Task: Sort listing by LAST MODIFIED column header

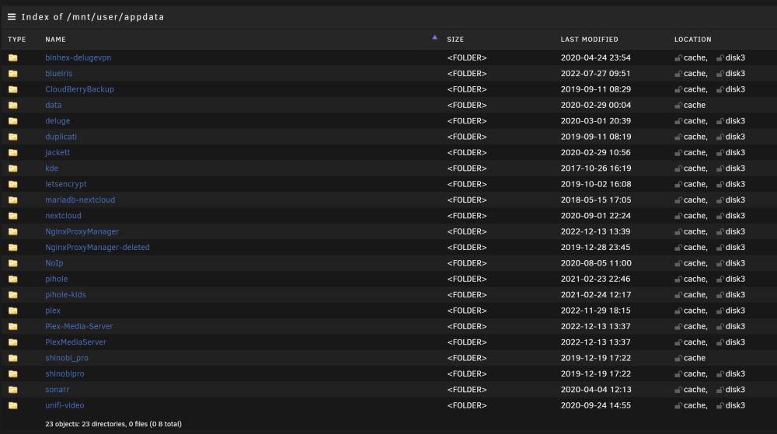Action: point(589,40)
